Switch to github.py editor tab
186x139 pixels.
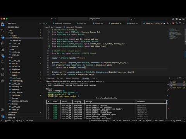tap(98, 24)
